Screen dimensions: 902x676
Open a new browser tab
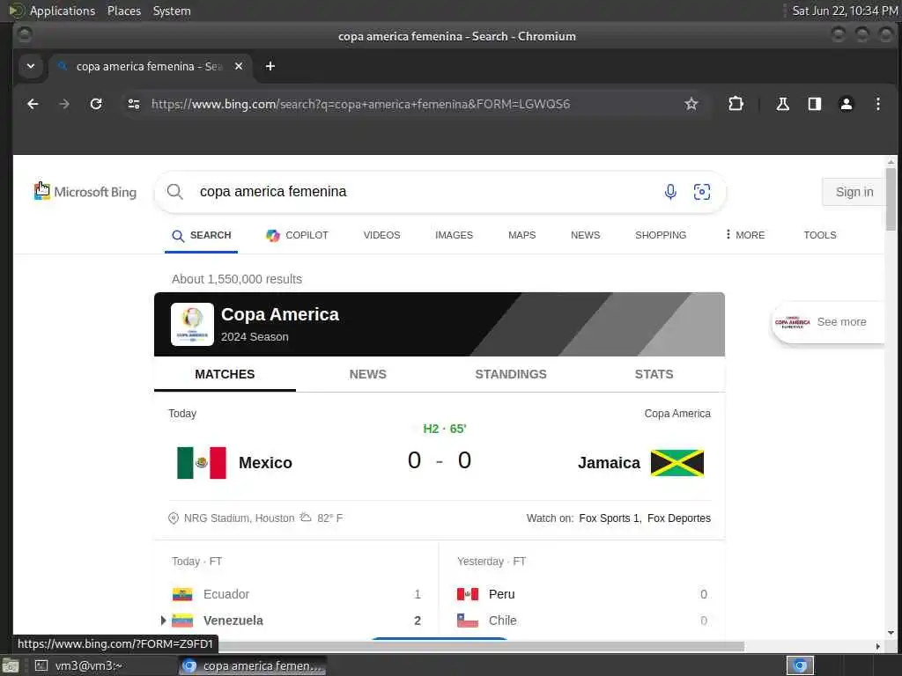[x=270, y=66]
